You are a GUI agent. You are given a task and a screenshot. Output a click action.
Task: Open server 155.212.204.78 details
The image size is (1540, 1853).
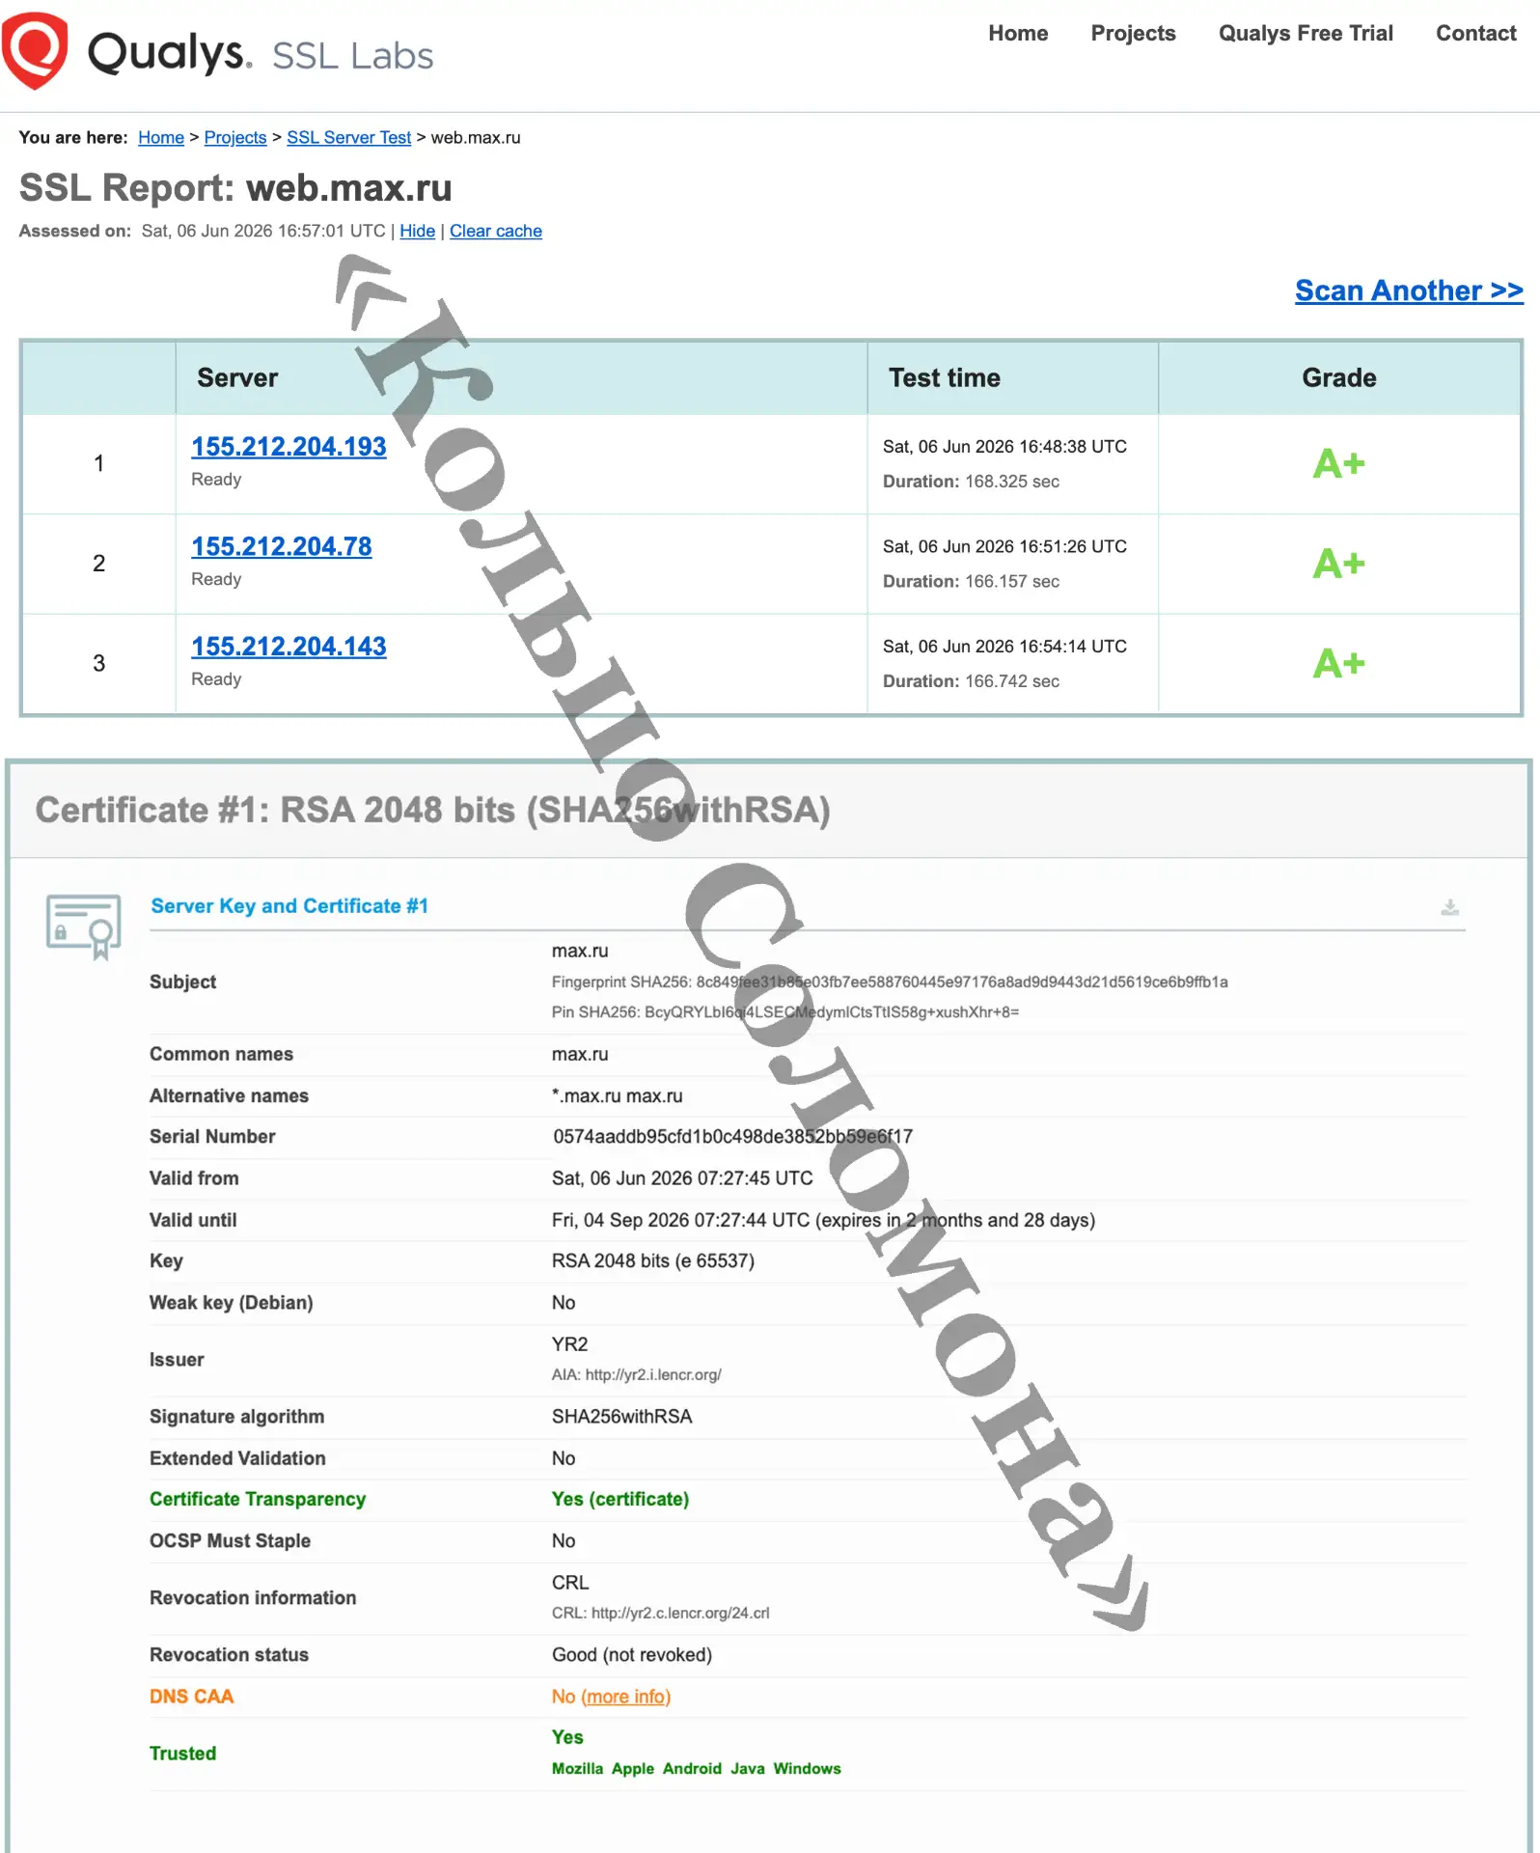[281, 546]
